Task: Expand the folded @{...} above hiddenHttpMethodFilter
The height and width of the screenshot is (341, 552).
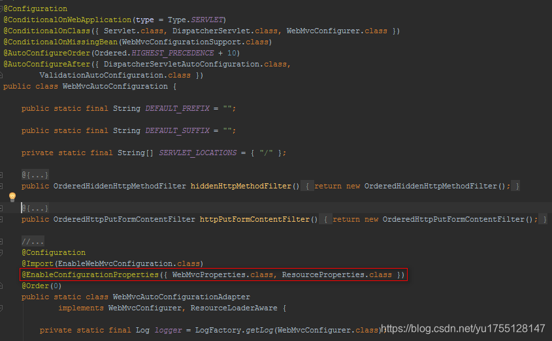Action: (35, 175)
